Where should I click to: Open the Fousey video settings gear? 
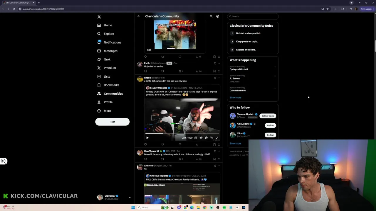[206, 138]
